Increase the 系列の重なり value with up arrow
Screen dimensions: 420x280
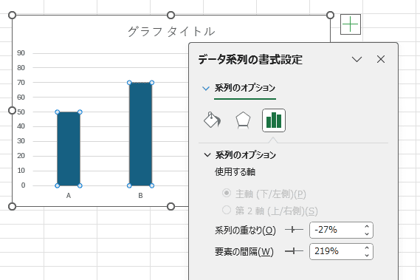click(x=367, y=227)
